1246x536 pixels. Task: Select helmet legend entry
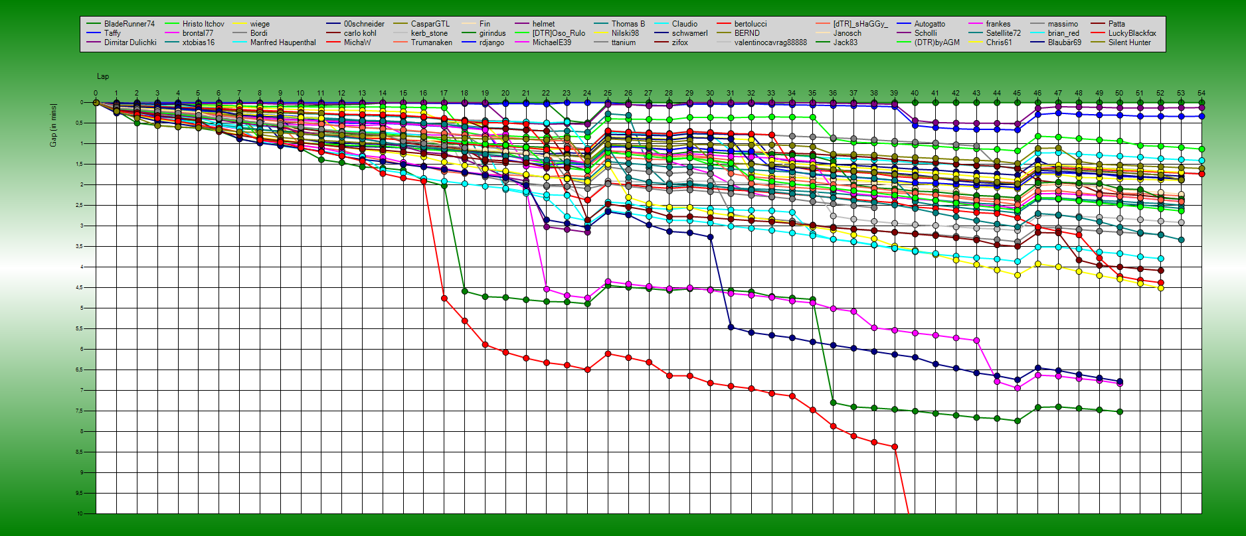543,24
